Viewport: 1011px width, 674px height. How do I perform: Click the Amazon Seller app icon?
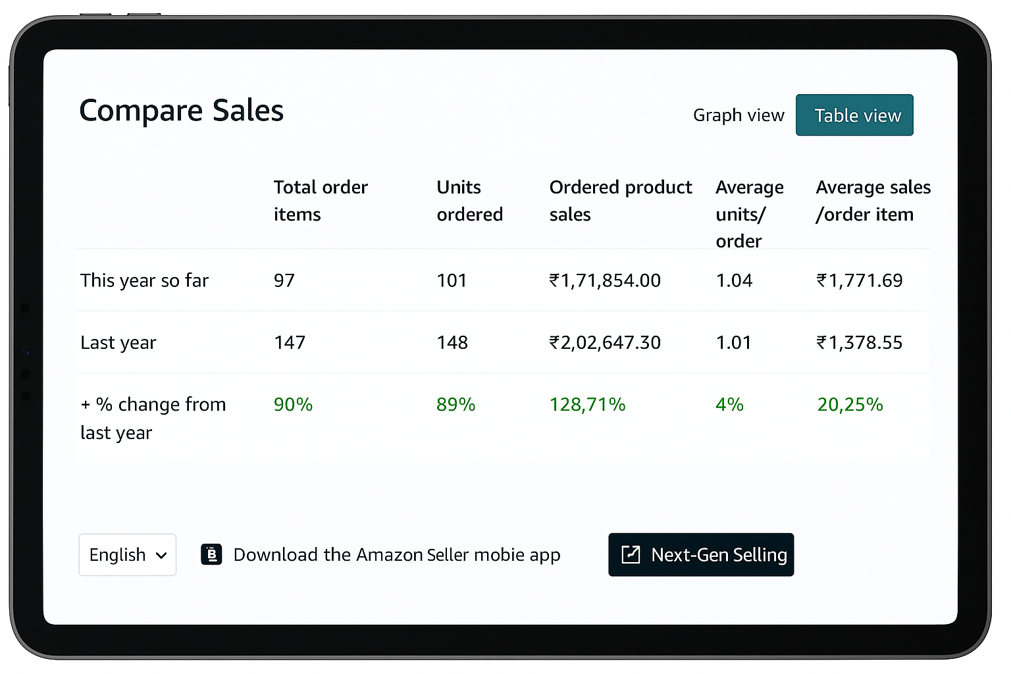[211, 555]
